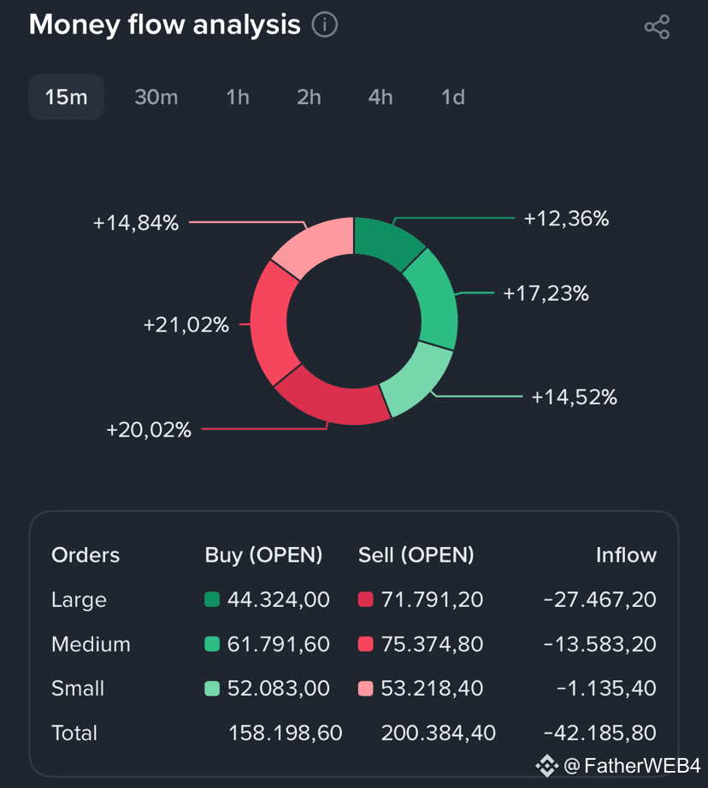Click the Inflow column header

(x=626, y=555)
